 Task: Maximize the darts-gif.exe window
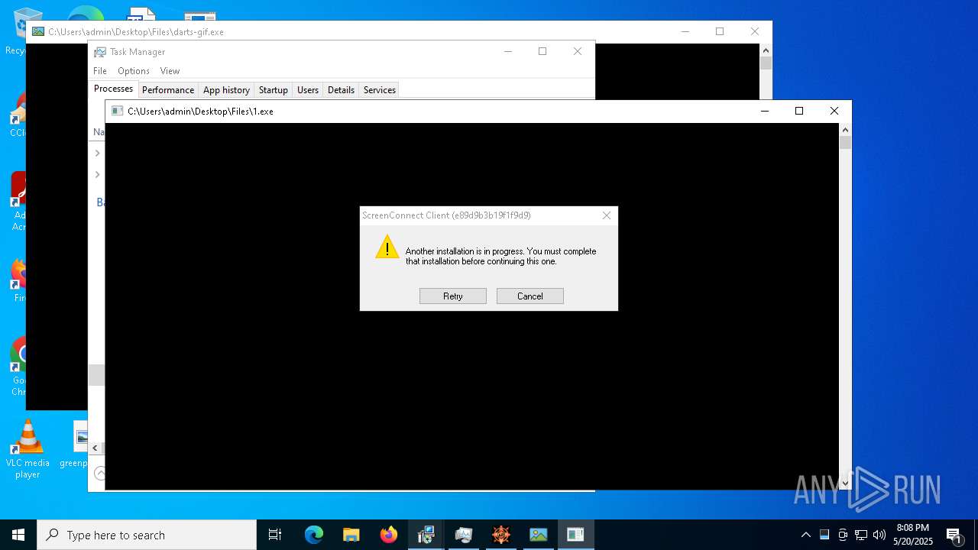(720, 32)
